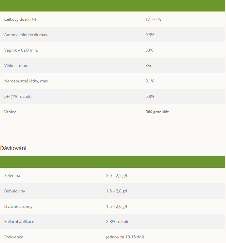The height and width of the screenshot is (243, 226).
Task: Click the 'Bobuloviny' row label
Action: pyautogui.click(x=15, y=191)
